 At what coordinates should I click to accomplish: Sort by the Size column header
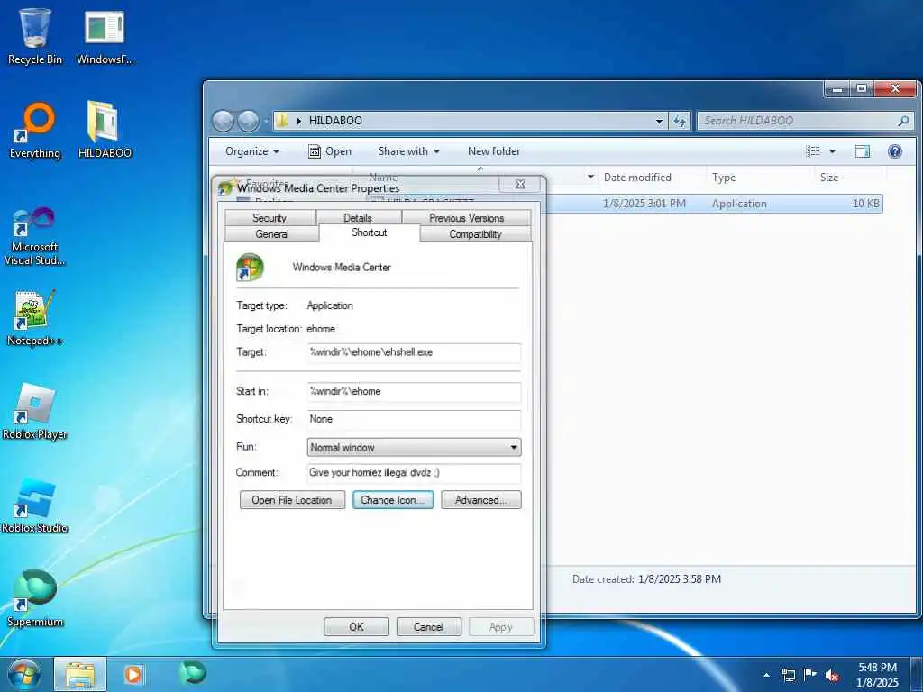point(829,178)
